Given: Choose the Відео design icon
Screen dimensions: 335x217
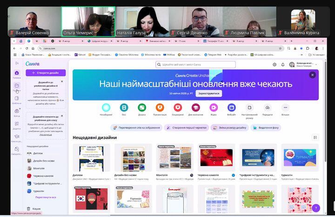Looking at the screenshot, I should (214, 108).
